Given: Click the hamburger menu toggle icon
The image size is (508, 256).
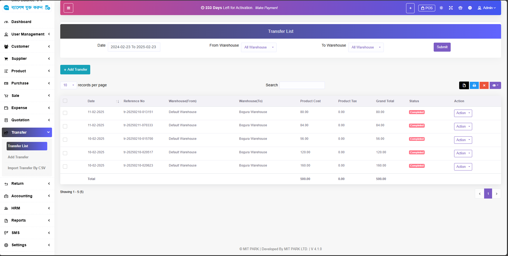Looking at the screenshot, I should (68, 8).
